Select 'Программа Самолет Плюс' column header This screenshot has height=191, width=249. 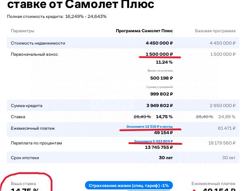click(144, 31)
